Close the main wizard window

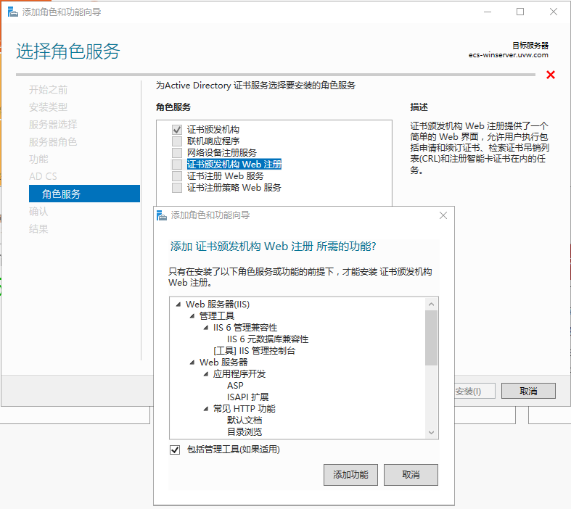tap(554, 12)
